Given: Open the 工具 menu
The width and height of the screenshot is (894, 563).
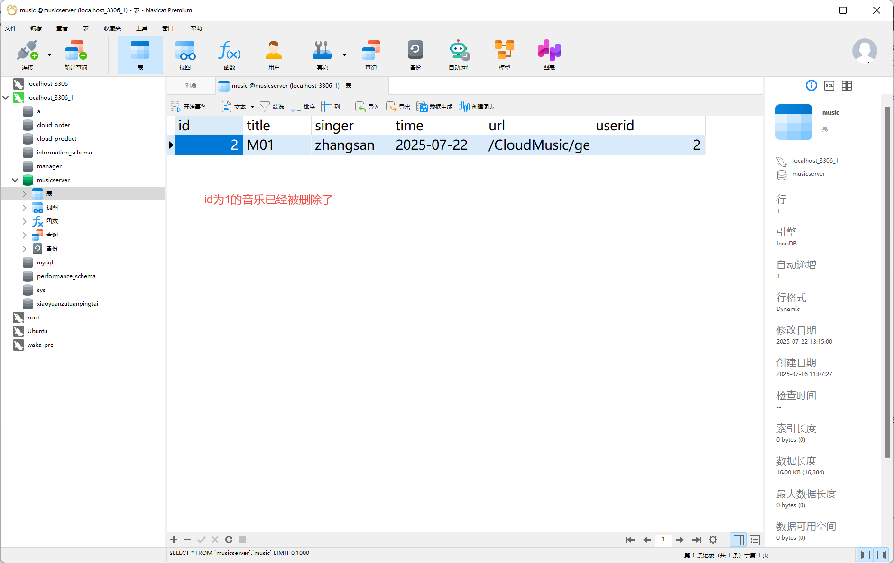Looking at the screenshot, I should 142,28.
